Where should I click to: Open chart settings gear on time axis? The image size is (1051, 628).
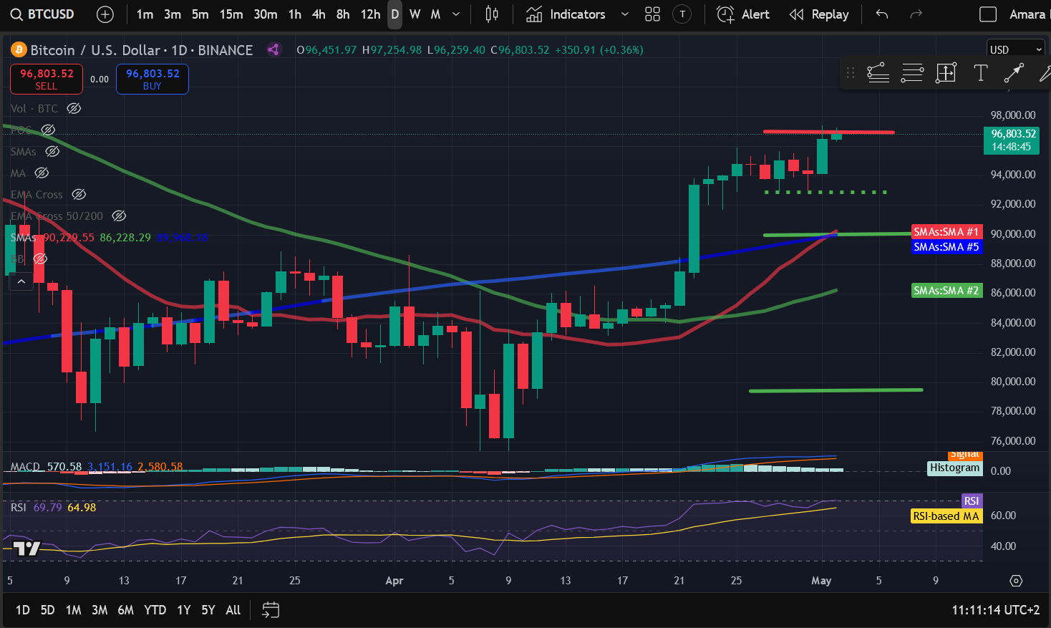point(1016,581)
